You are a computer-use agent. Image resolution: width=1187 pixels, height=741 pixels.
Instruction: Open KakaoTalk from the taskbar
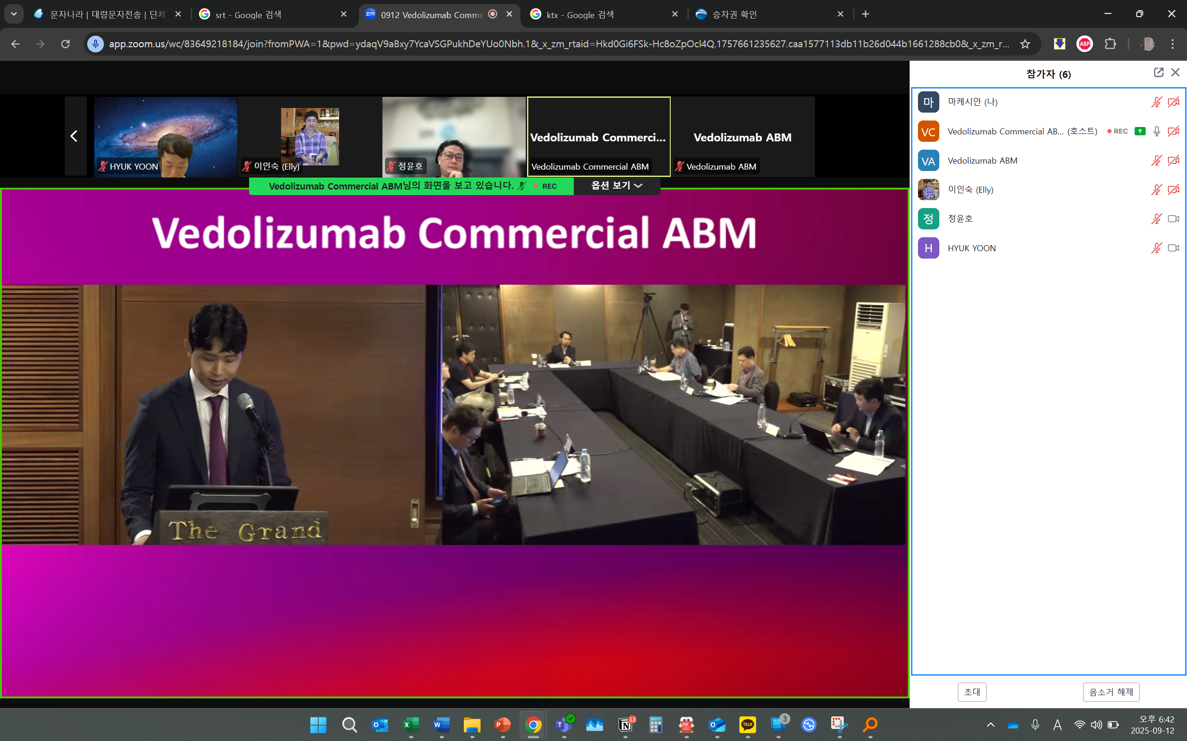tap(748, 724)
